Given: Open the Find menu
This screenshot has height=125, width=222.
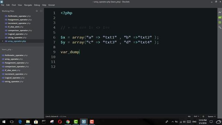Looking at the screenshot, I should pyautogui.click(x=14, y=5).
